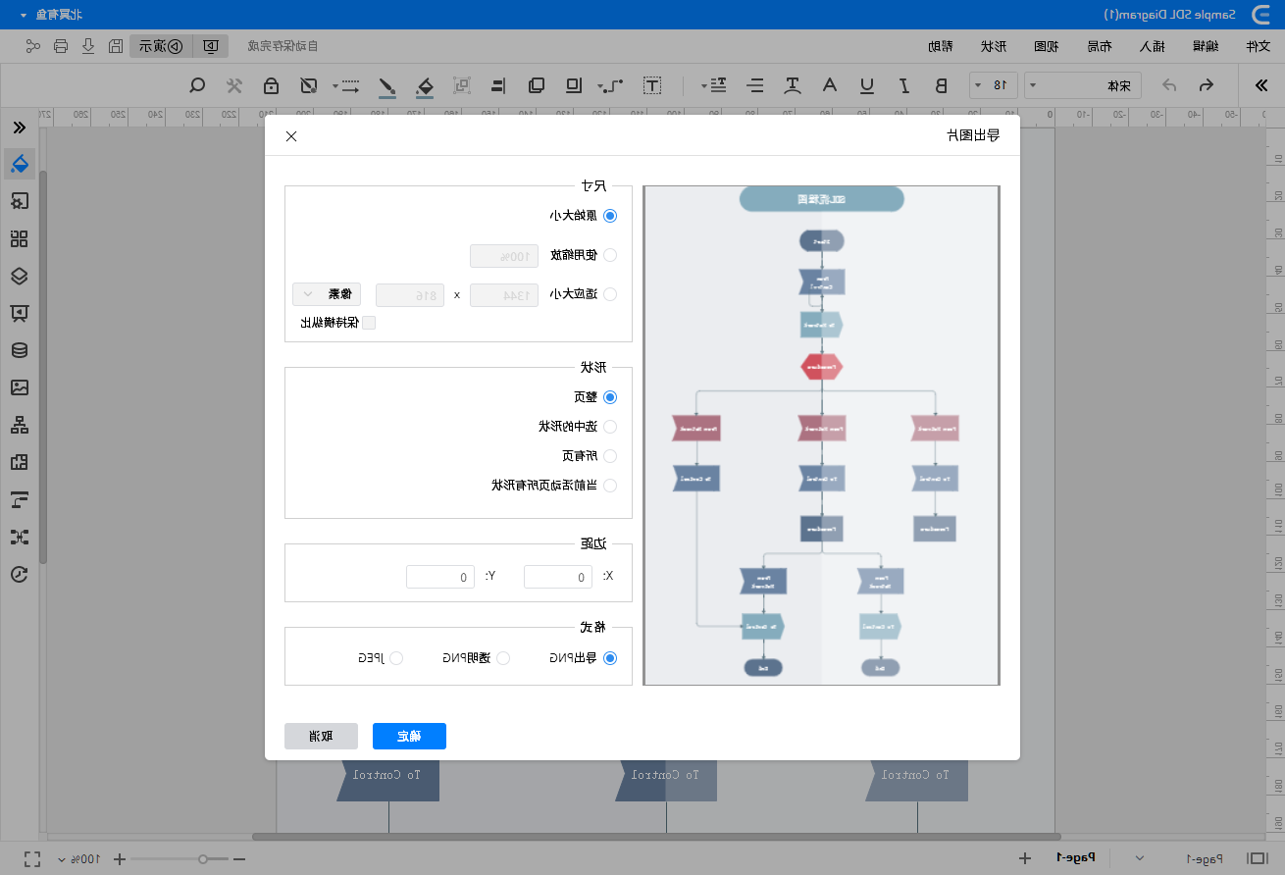
Task: Open the 布局 menu
Action: click(x=1100, y=46)
